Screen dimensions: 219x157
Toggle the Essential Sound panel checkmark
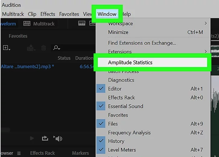125,106
